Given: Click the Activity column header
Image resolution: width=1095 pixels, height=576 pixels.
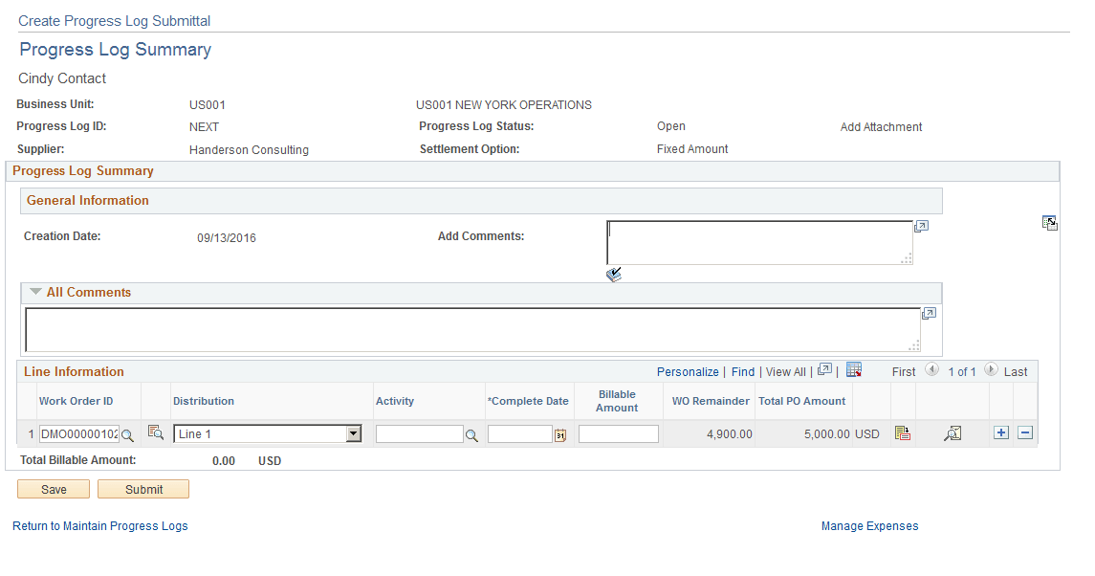Looking at the screenshot, I should tap(395, 401).
